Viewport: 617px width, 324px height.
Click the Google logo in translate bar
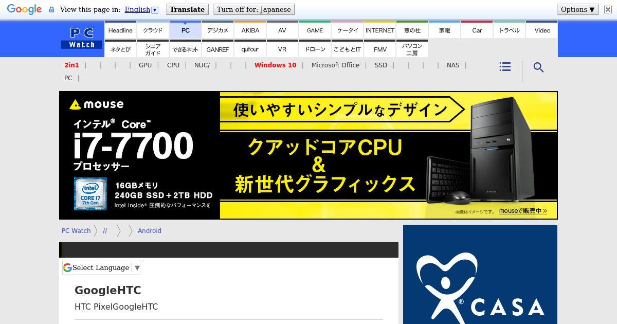tap(24, 10)
